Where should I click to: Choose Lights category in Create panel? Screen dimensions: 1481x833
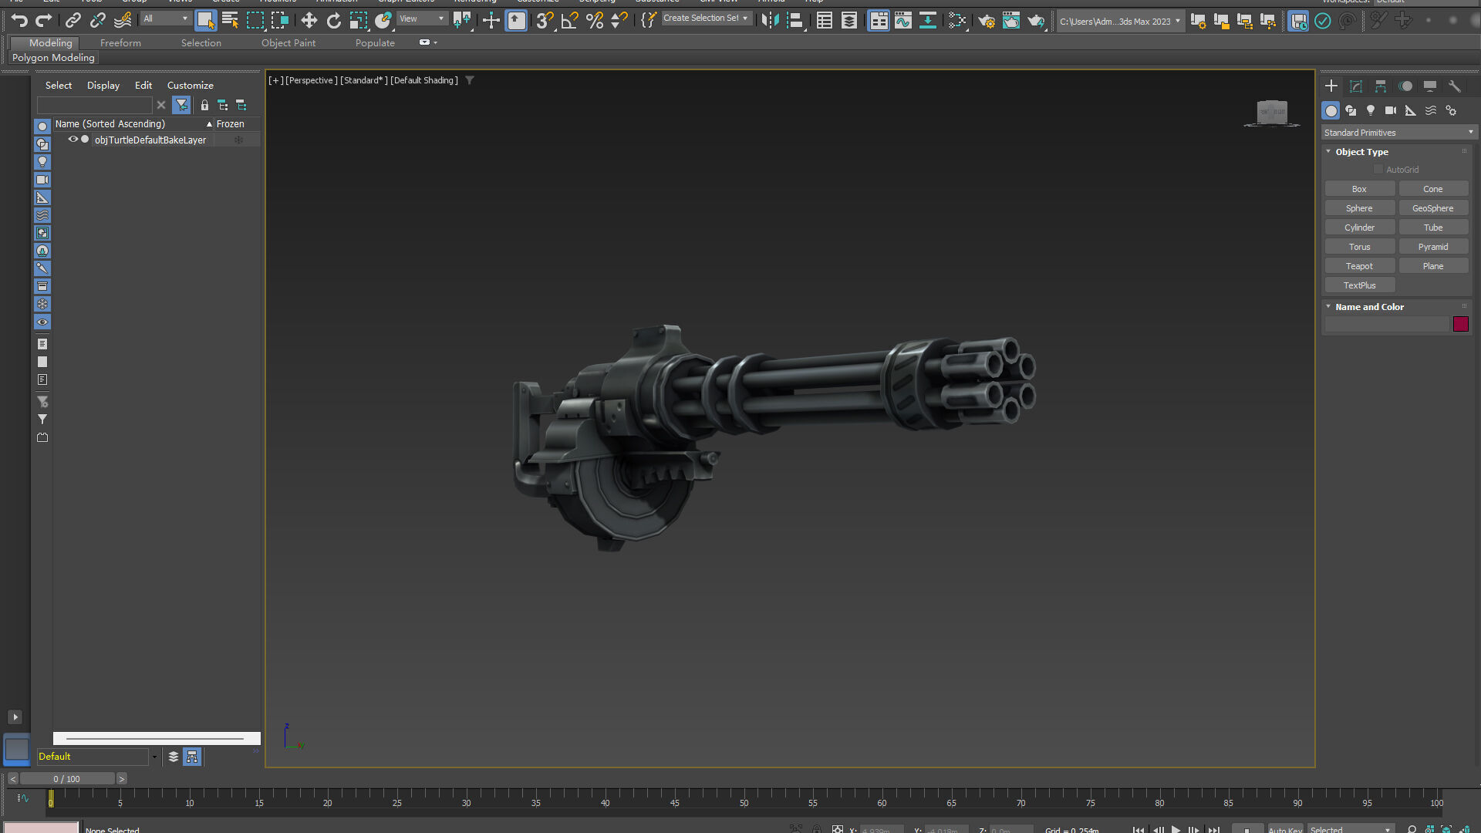click(x=1371, y=110)
